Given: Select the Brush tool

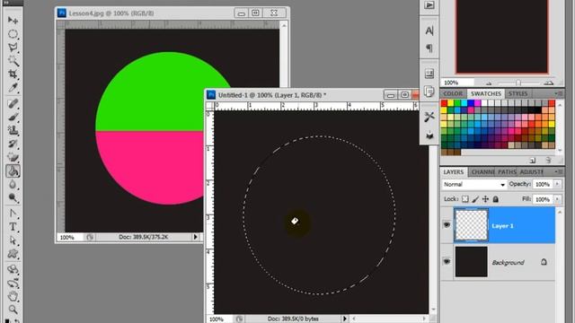Looking at the screenshot, I should pyautogui.click(x=13, y=117).
